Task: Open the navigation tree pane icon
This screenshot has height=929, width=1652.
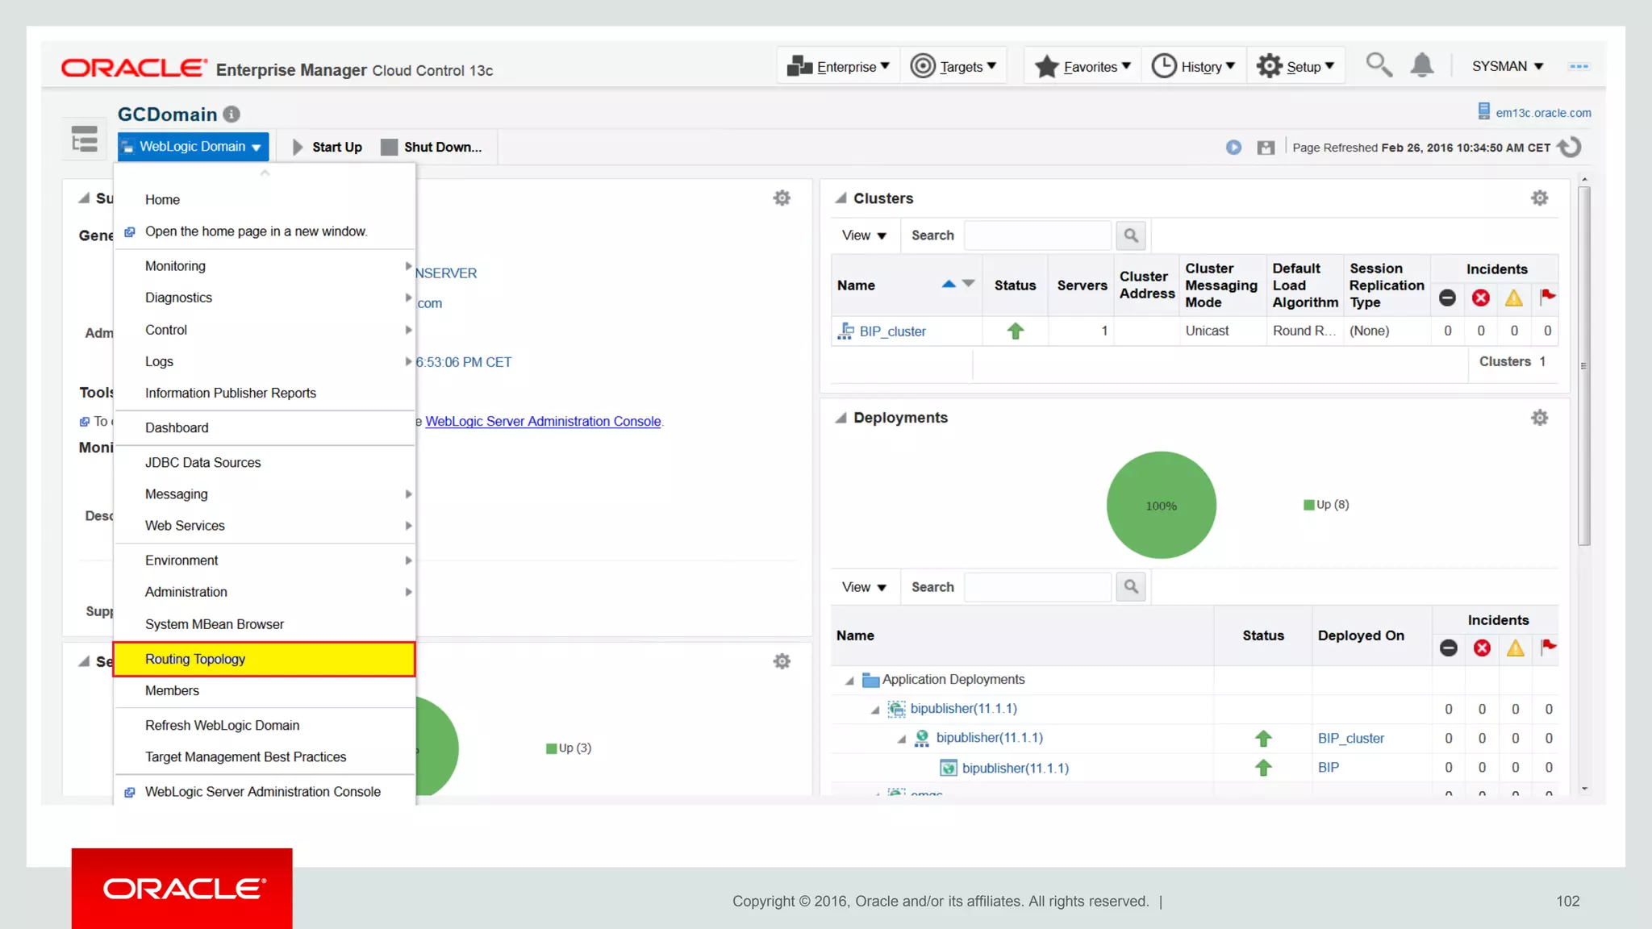Action: (x=85, y=140)
